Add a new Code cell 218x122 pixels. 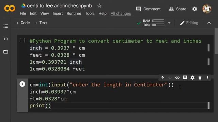23,23
